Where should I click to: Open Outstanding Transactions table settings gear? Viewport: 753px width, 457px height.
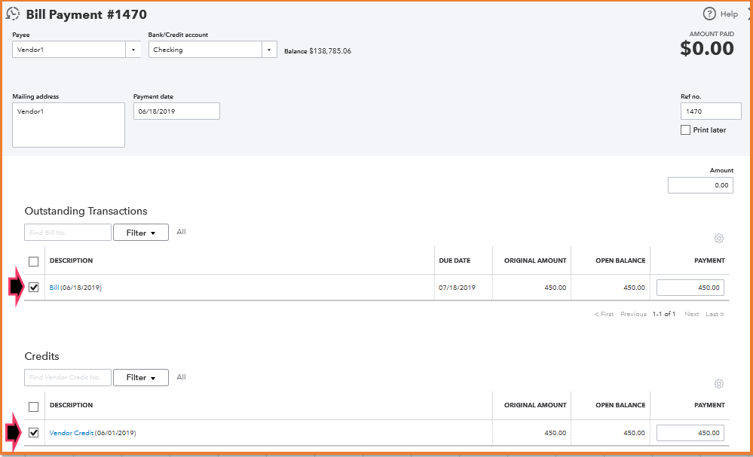coord(719,239)
